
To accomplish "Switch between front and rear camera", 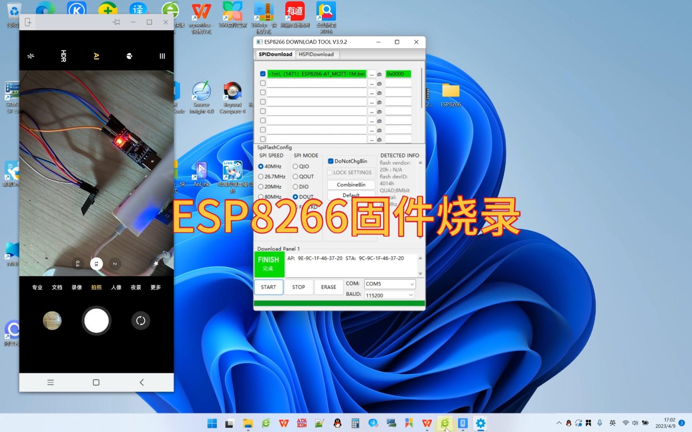I will pyautogui.click(x=141, y=320).
